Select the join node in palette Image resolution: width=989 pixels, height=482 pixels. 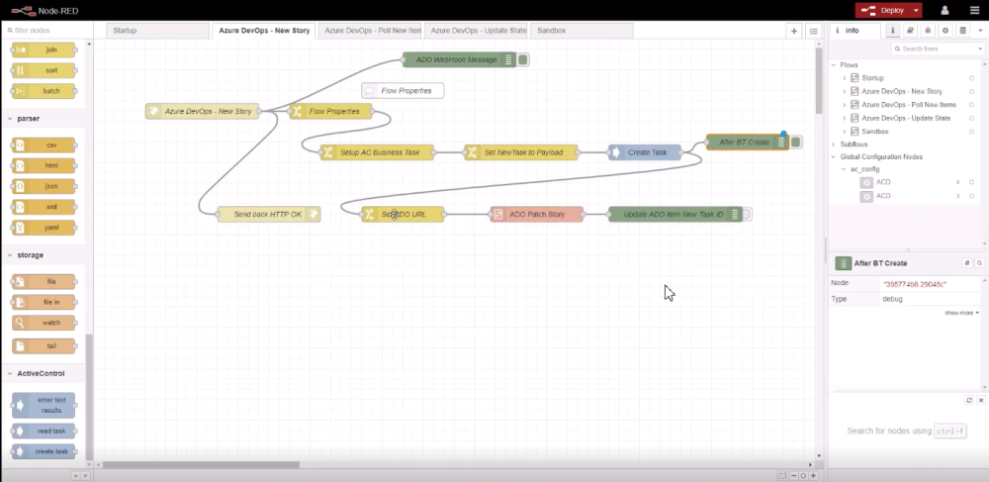click(x=44, y=49)
